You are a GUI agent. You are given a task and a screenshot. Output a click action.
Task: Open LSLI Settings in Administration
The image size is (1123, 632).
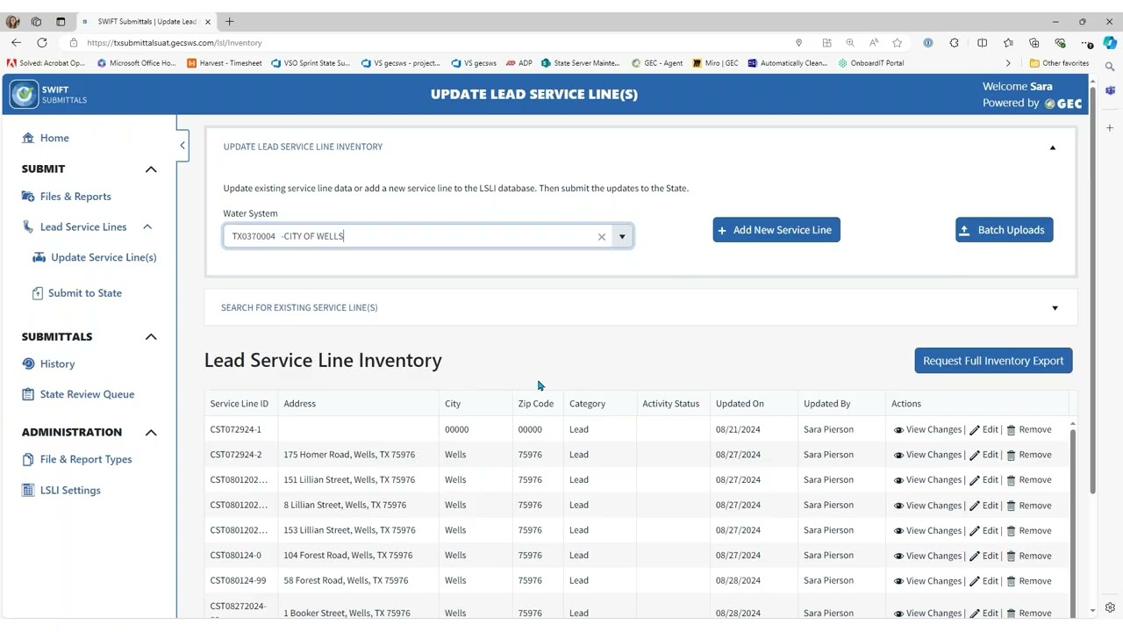pos(70,490)
